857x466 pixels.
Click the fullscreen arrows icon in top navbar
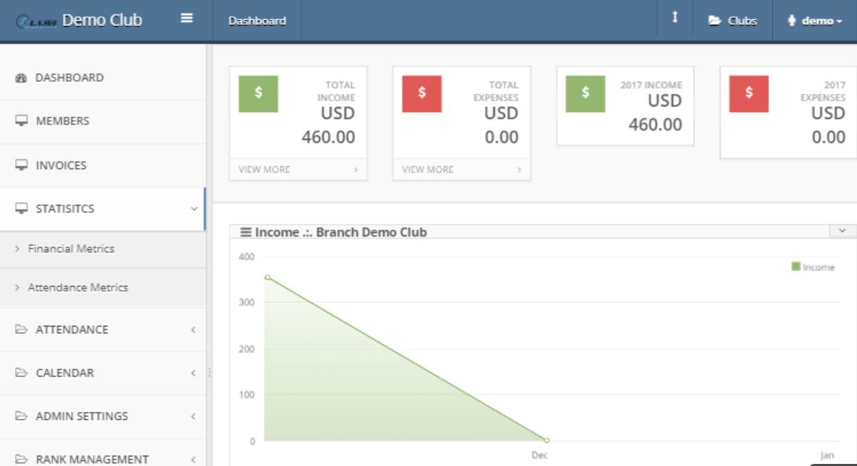(x=675, y=19)
